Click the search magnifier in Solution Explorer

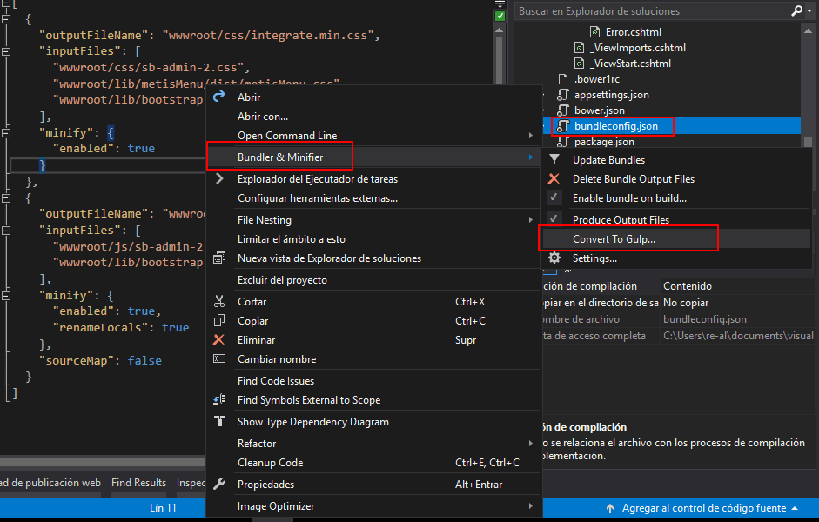pos(796,10)
